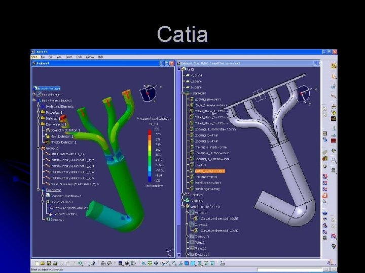Select the Pan view tool
Screen dimensions: 365x273
(156, 263)
